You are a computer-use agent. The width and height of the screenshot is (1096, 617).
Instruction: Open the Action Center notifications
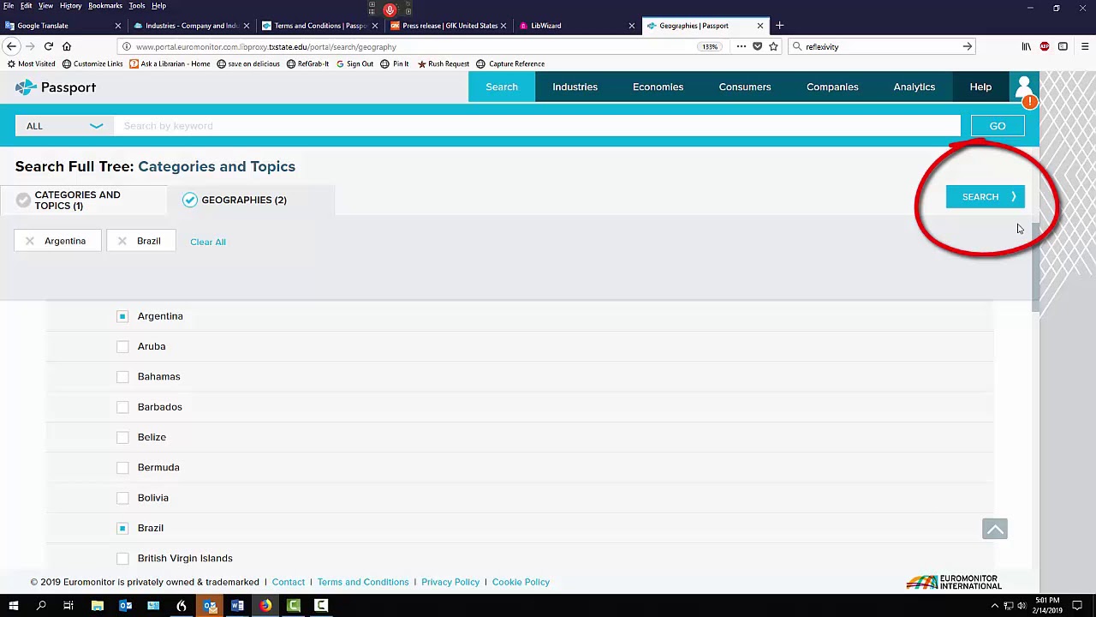[1077, 606]
